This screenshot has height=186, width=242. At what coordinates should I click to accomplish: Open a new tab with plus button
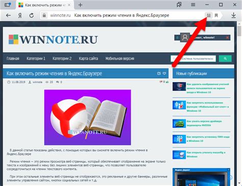tap(80, 5)
